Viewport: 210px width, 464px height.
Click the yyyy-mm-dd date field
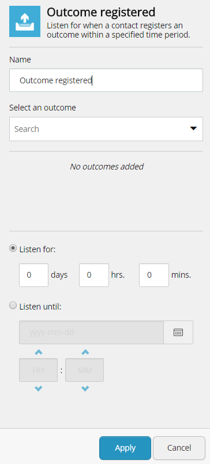(91, 332)
